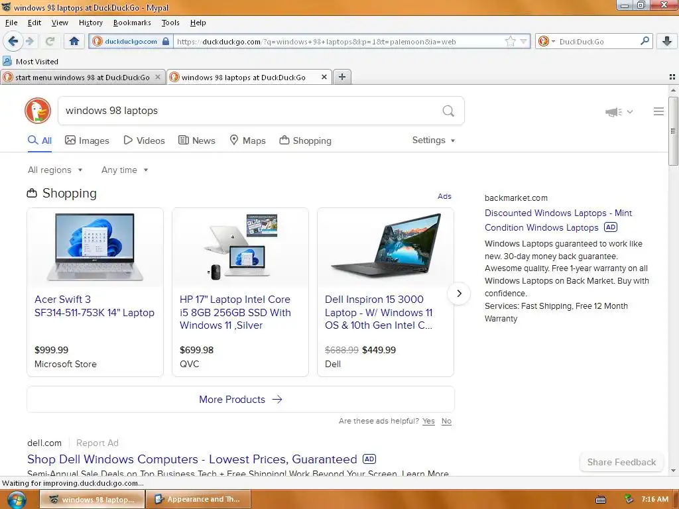Click the system tray clock 7:16 AM

pos(654,499)
